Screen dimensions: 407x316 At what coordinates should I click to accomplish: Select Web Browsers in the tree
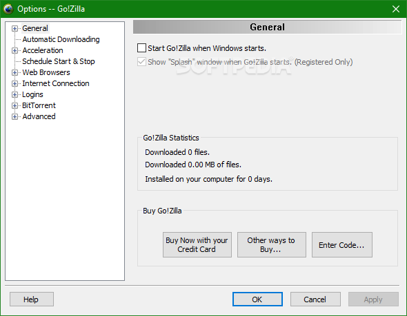(46, 72)
